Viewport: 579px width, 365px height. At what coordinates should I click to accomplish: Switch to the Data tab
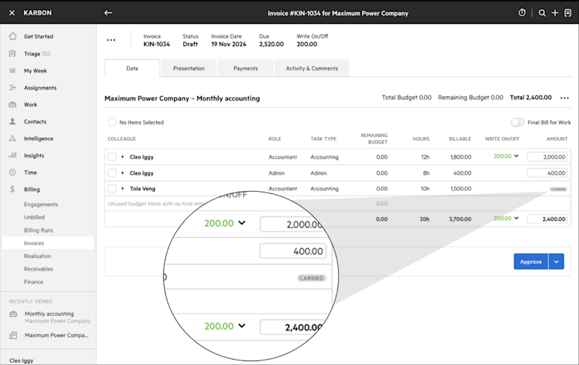tap(132, 69)
